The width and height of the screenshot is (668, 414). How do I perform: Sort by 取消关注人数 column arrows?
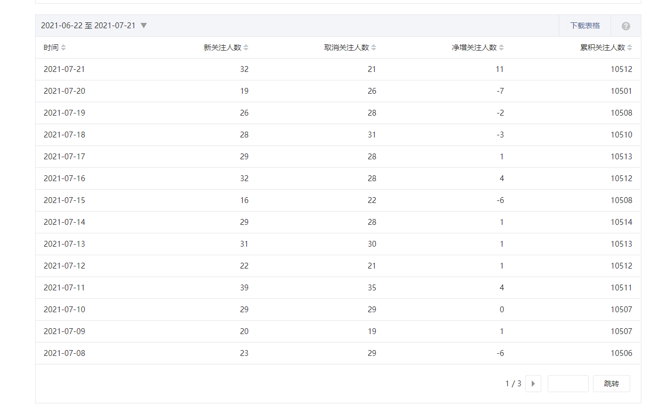[374, 47]
